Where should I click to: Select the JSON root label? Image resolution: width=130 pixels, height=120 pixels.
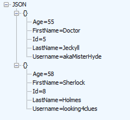tap(19, 5)
